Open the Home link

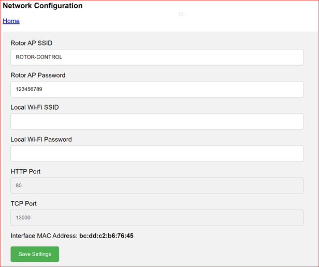[x=11, y=21]
